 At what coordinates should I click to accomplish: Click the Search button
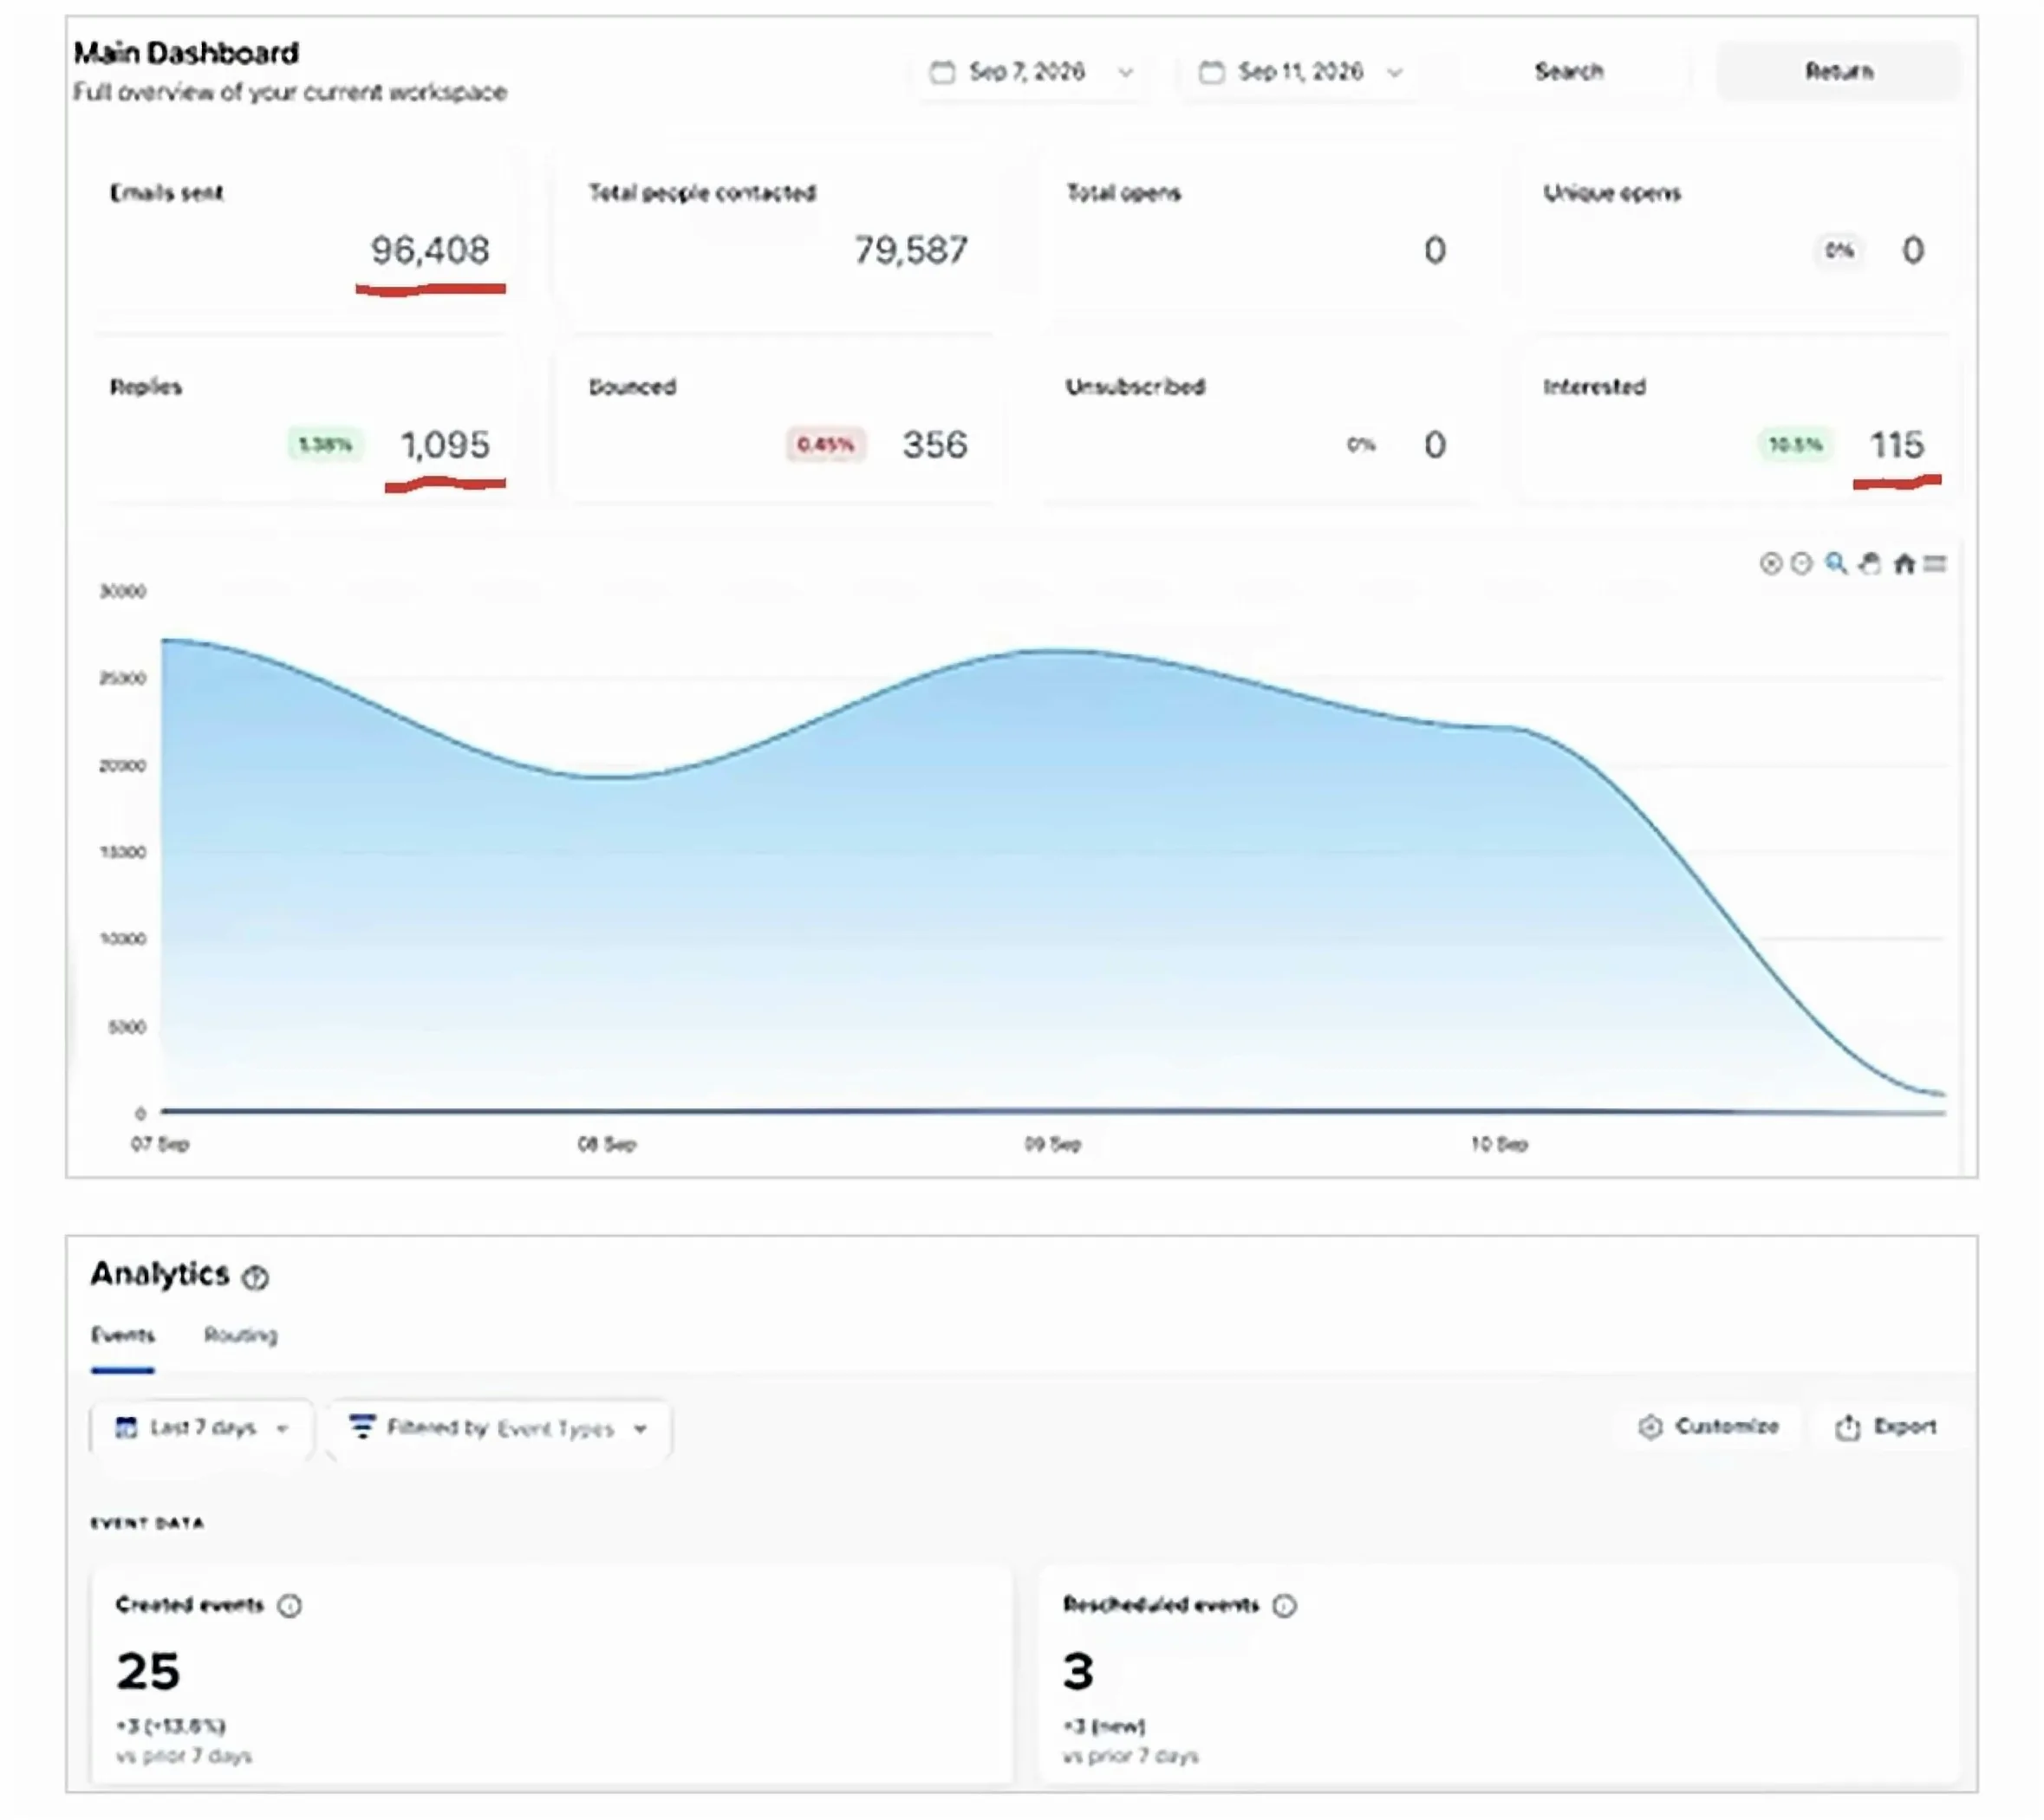pyautogui.click(x=1569, y=72)
